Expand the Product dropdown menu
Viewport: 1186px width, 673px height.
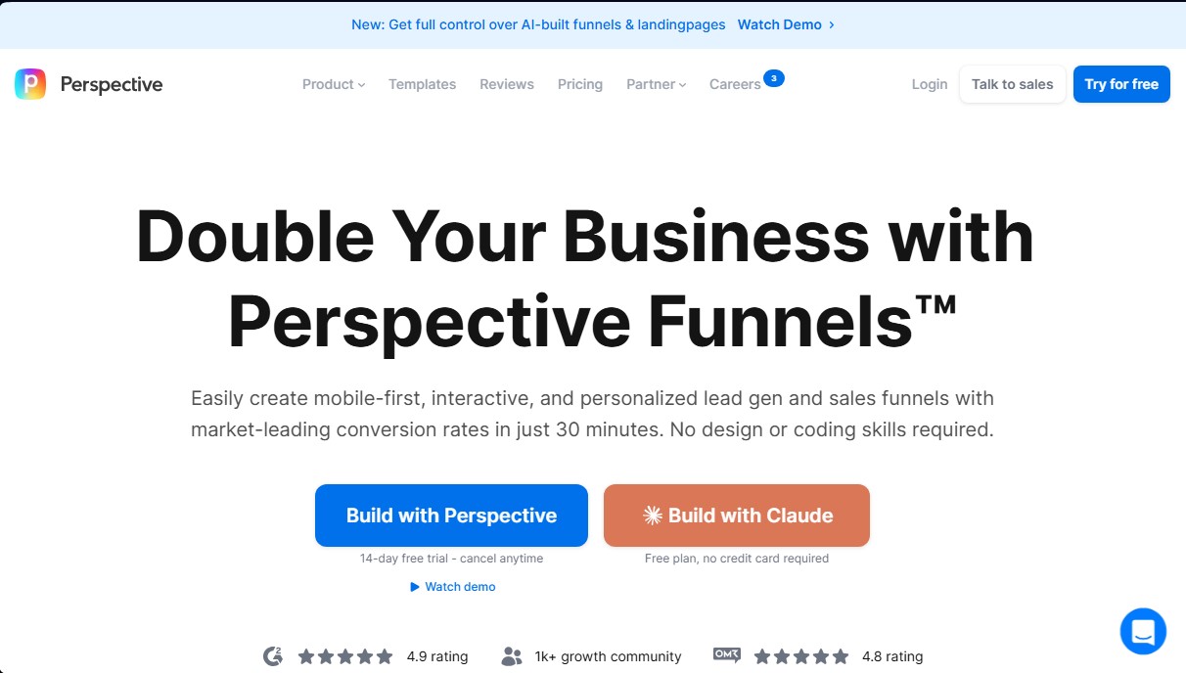(x=334, y=84)
